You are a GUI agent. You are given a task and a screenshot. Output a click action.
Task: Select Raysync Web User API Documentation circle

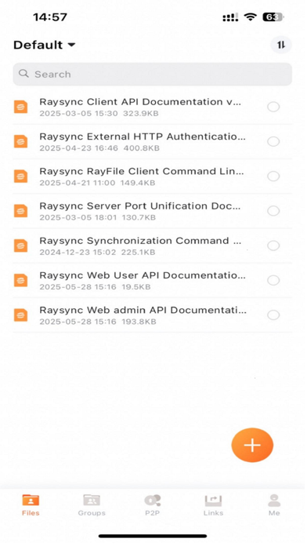(x=273, y=280)
